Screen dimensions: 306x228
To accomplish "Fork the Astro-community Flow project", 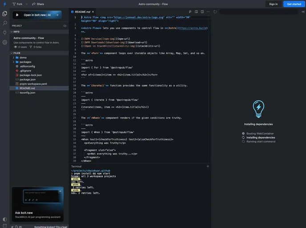I will (x=17, y=4).
